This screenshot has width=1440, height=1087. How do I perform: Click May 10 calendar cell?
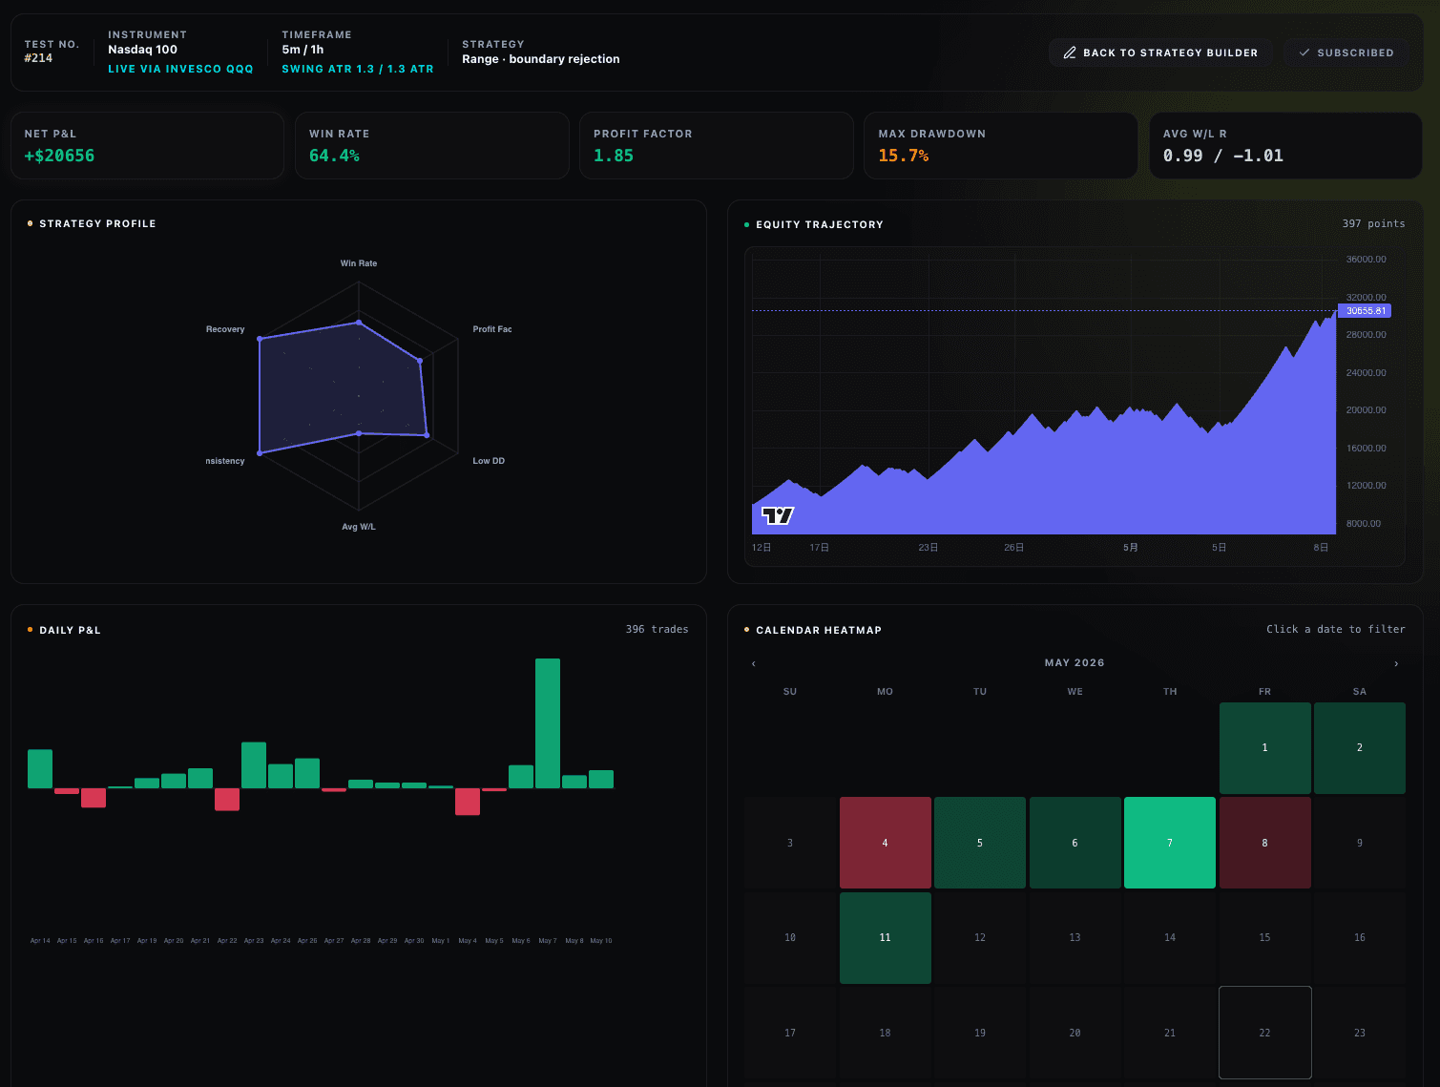pos(790,938)
